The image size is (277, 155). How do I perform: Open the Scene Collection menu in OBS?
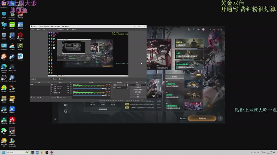pos(60,29)
